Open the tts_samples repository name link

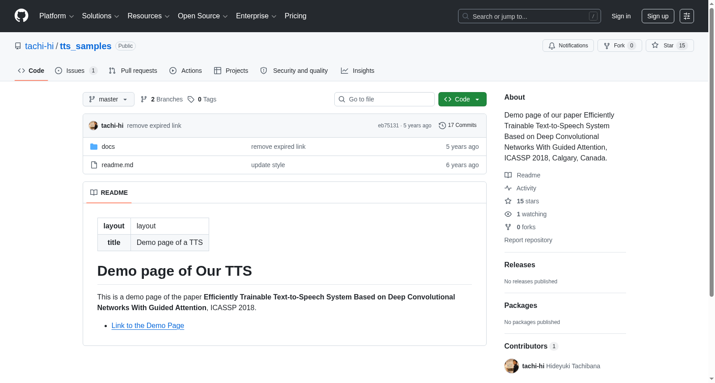86,46
